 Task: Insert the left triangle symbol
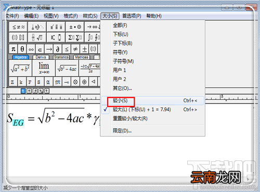point(93,82)
